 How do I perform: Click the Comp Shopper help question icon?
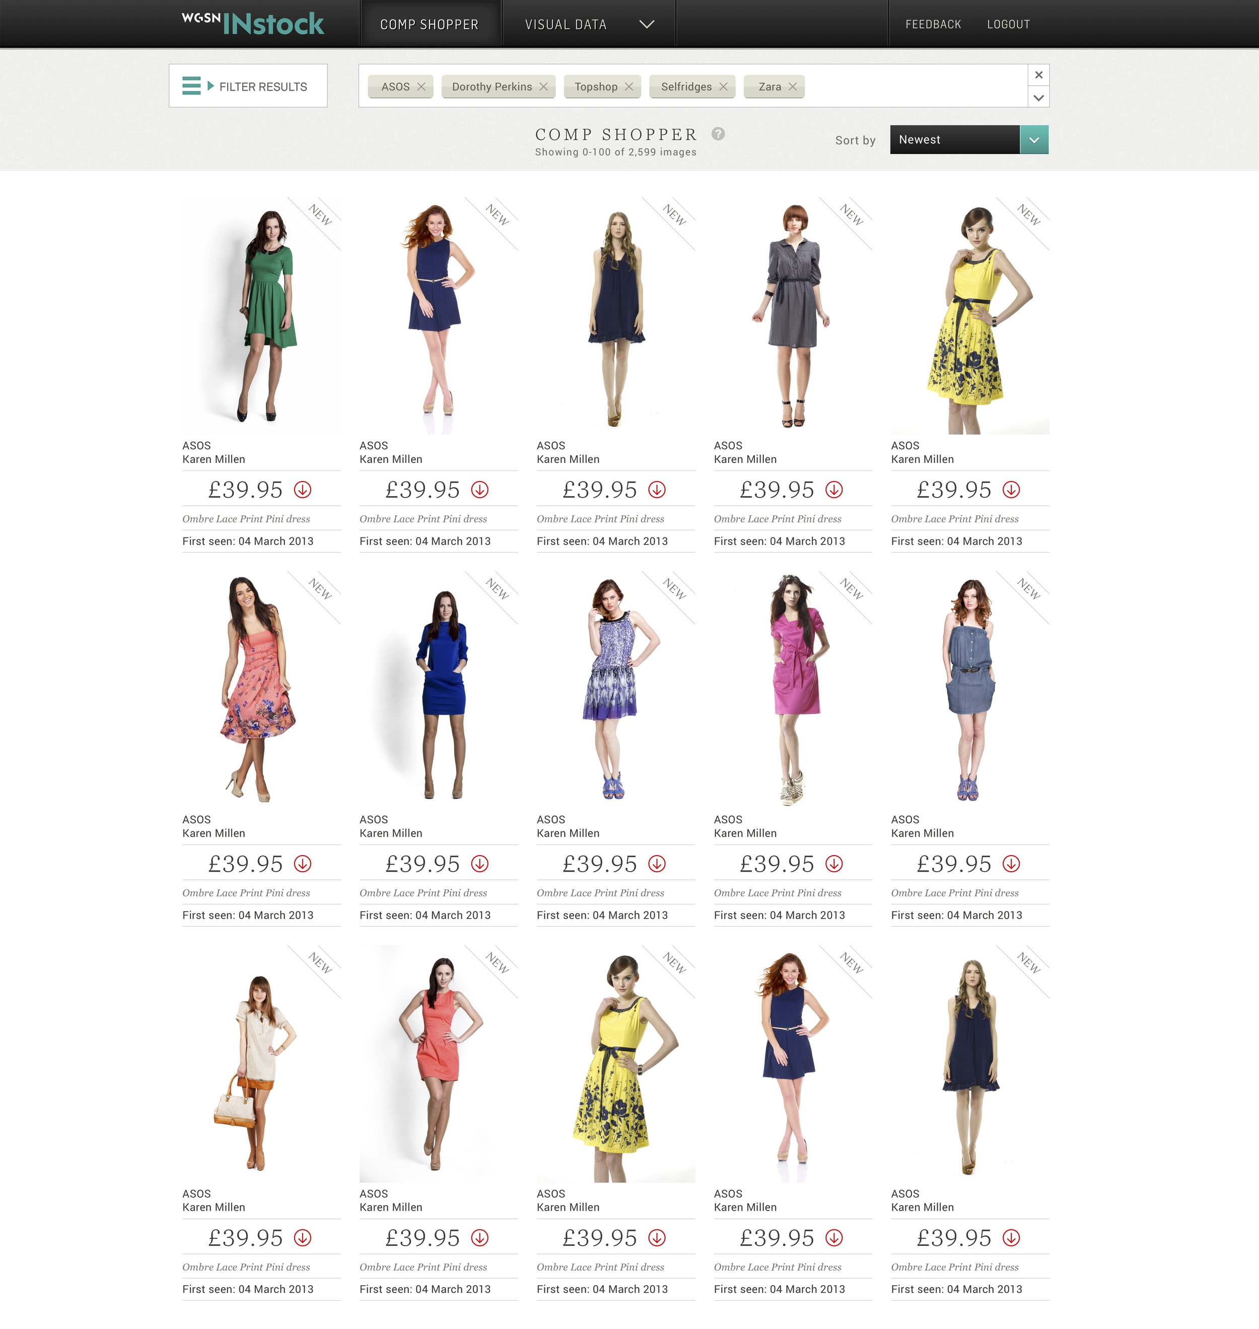pyautogui.click(x=718, y=133)
